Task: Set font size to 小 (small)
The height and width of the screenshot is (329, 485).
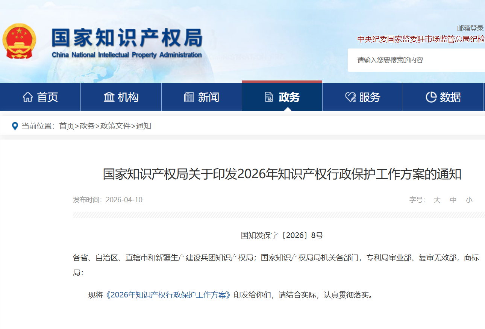Action: click(469, 200)
